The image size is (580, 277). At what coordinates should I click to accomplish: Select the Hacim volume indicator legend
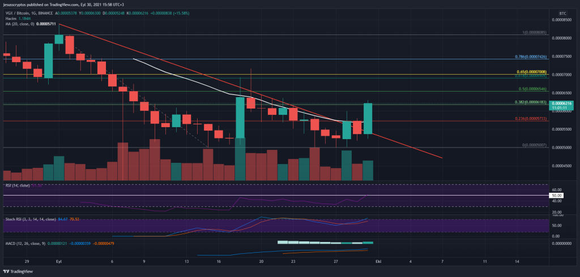pos(17,20)
